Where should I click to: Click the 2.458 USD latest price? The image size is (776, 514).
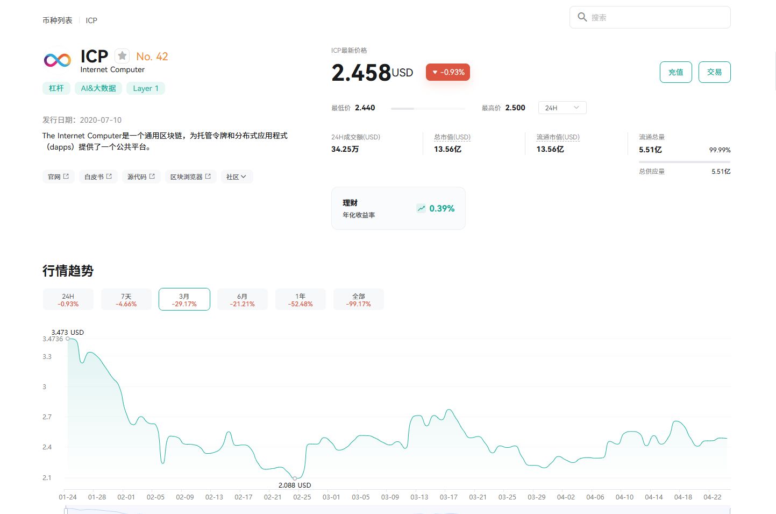[372, 73]
